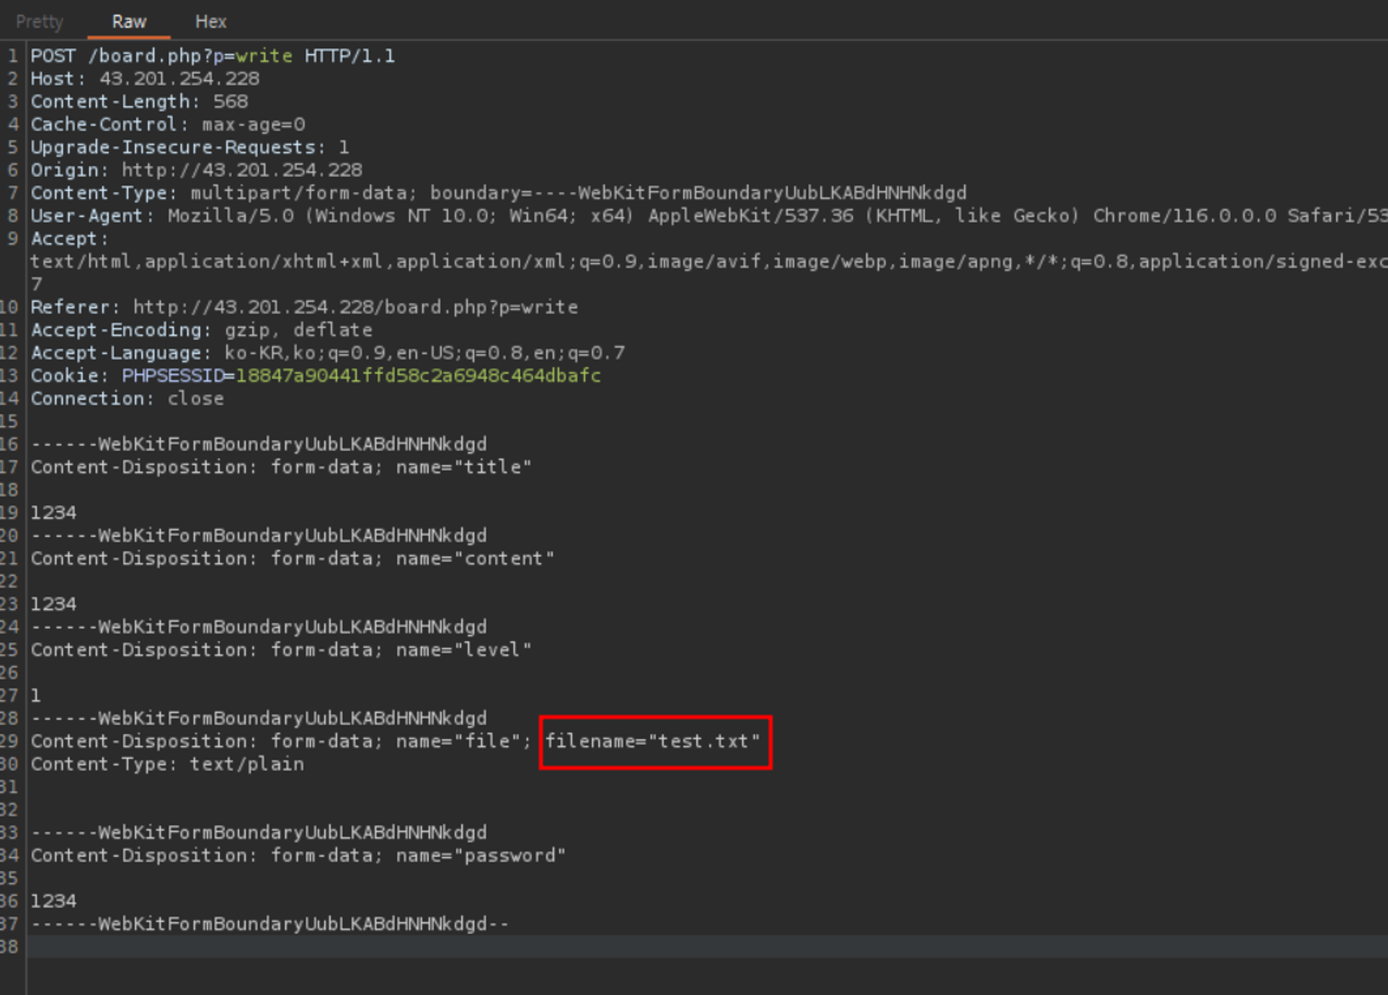The width and height of the screenshot is (1388, 995).
Task: Click the filename="test.txt" text
Action: (652, 741)
